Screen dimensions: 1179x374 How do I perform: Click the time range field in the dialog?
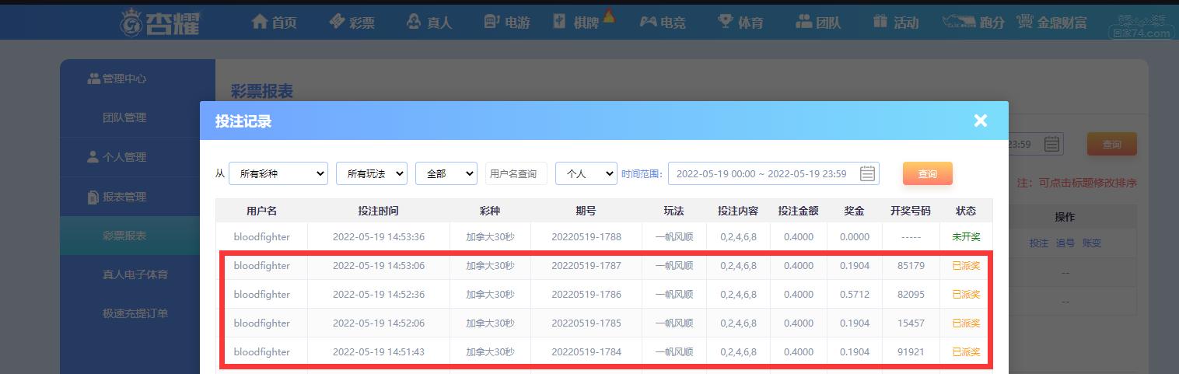(774, 173)
